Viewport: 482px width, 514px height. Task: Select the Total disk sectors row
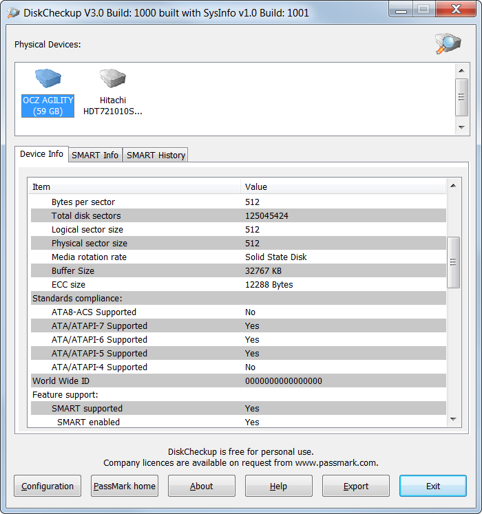pyautogui.click(x=238, y=215)
